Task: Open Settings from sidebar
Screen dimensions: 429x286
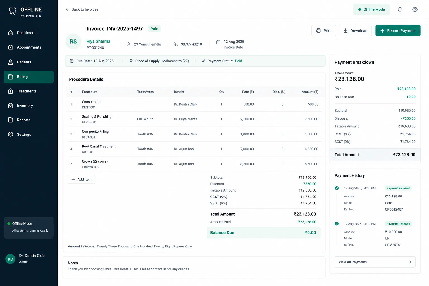Action: (x=29, y=134)
